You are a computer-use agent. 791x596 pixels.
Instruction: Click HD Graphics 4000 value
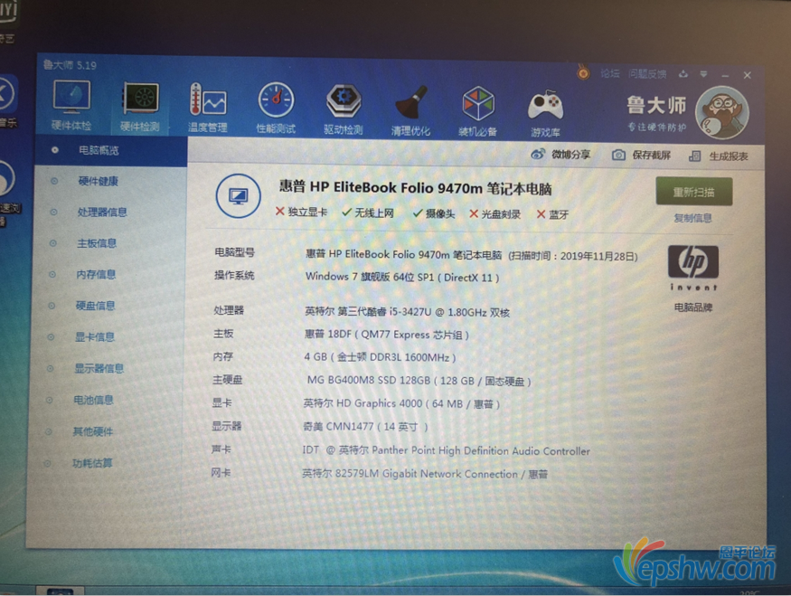(401, 403)
